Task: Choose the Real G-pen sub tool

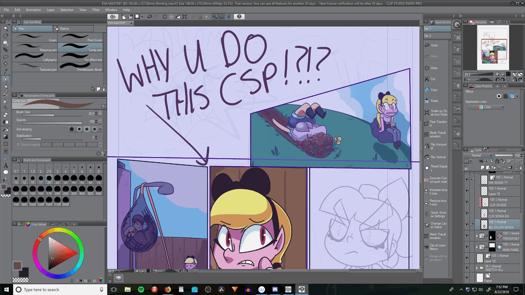Action: tap(81, 37)
